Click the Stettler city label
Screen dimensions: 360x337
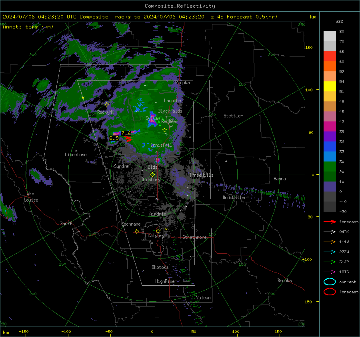click(x=233, y=116)
